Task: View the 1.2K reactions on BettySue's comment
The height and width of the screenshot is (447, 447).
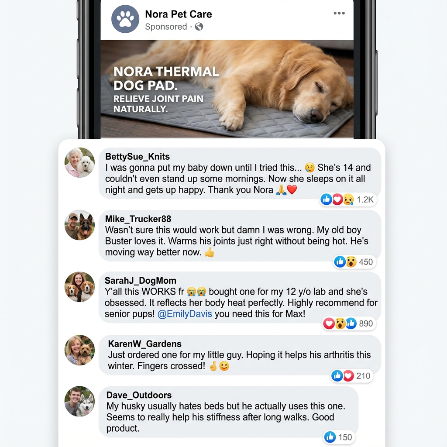Action: (x=365, y=199)
